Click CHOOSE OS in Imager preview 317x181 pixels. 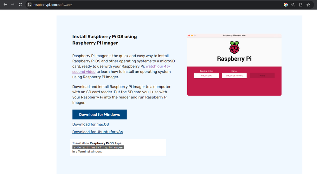click(206, 76)
